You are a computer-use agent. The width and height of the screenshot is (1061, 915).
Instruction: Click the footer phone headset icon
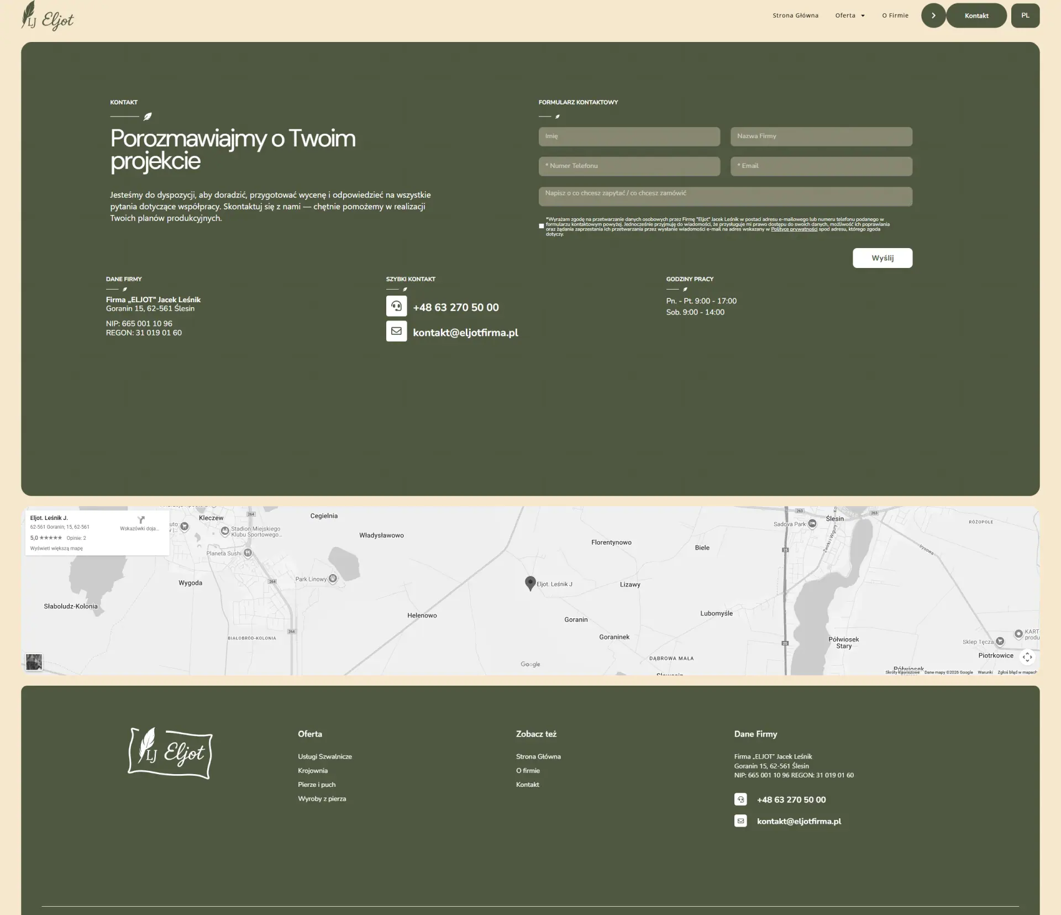[x=740, y=800]
